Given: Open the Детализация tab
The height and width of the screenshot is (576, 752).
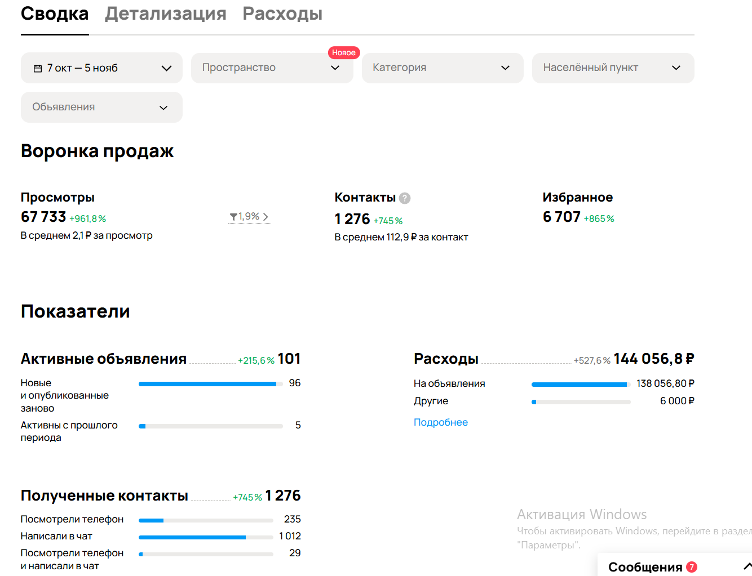Looking at the screenshot, I should coord(166,14).
